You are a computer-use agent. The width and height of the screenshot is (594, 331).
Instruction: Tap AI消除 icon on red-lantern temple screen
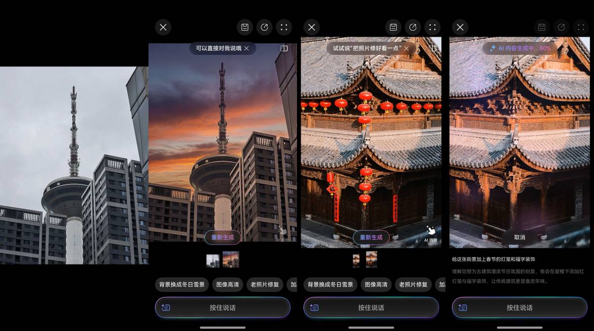(x=431, y=234)
